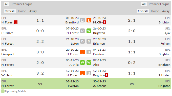Select the left Overall filter

point(10,11)
